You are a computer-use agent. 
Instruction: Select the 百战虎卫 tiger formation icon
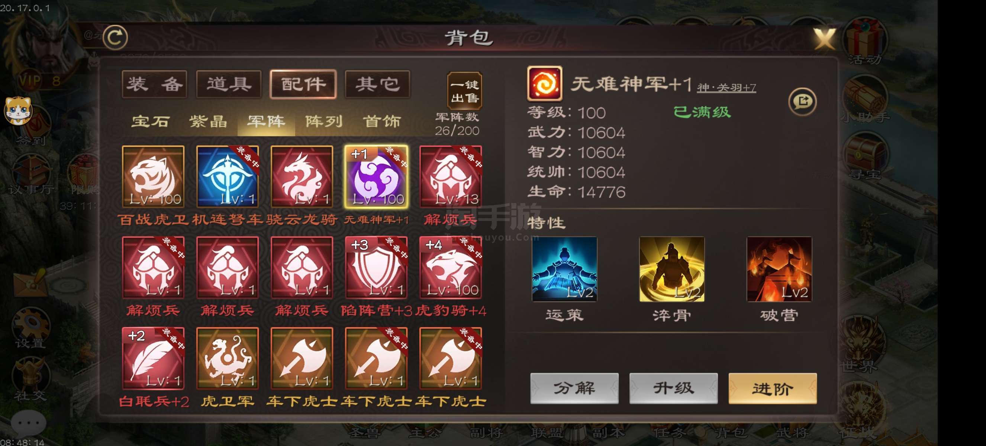(x=153, y=177)
